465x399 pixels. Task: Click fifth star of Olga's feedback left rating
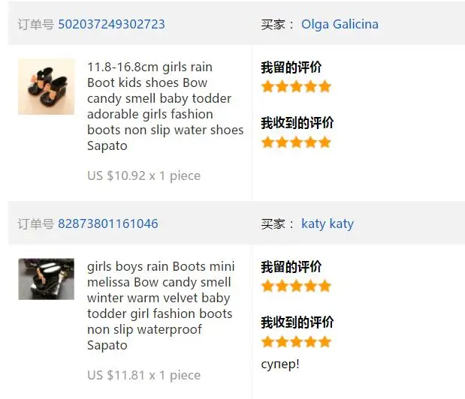325,87
